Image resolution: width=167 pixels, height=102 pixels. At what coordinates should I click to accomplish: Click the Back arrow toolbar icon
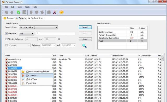(x=6, y=12)
